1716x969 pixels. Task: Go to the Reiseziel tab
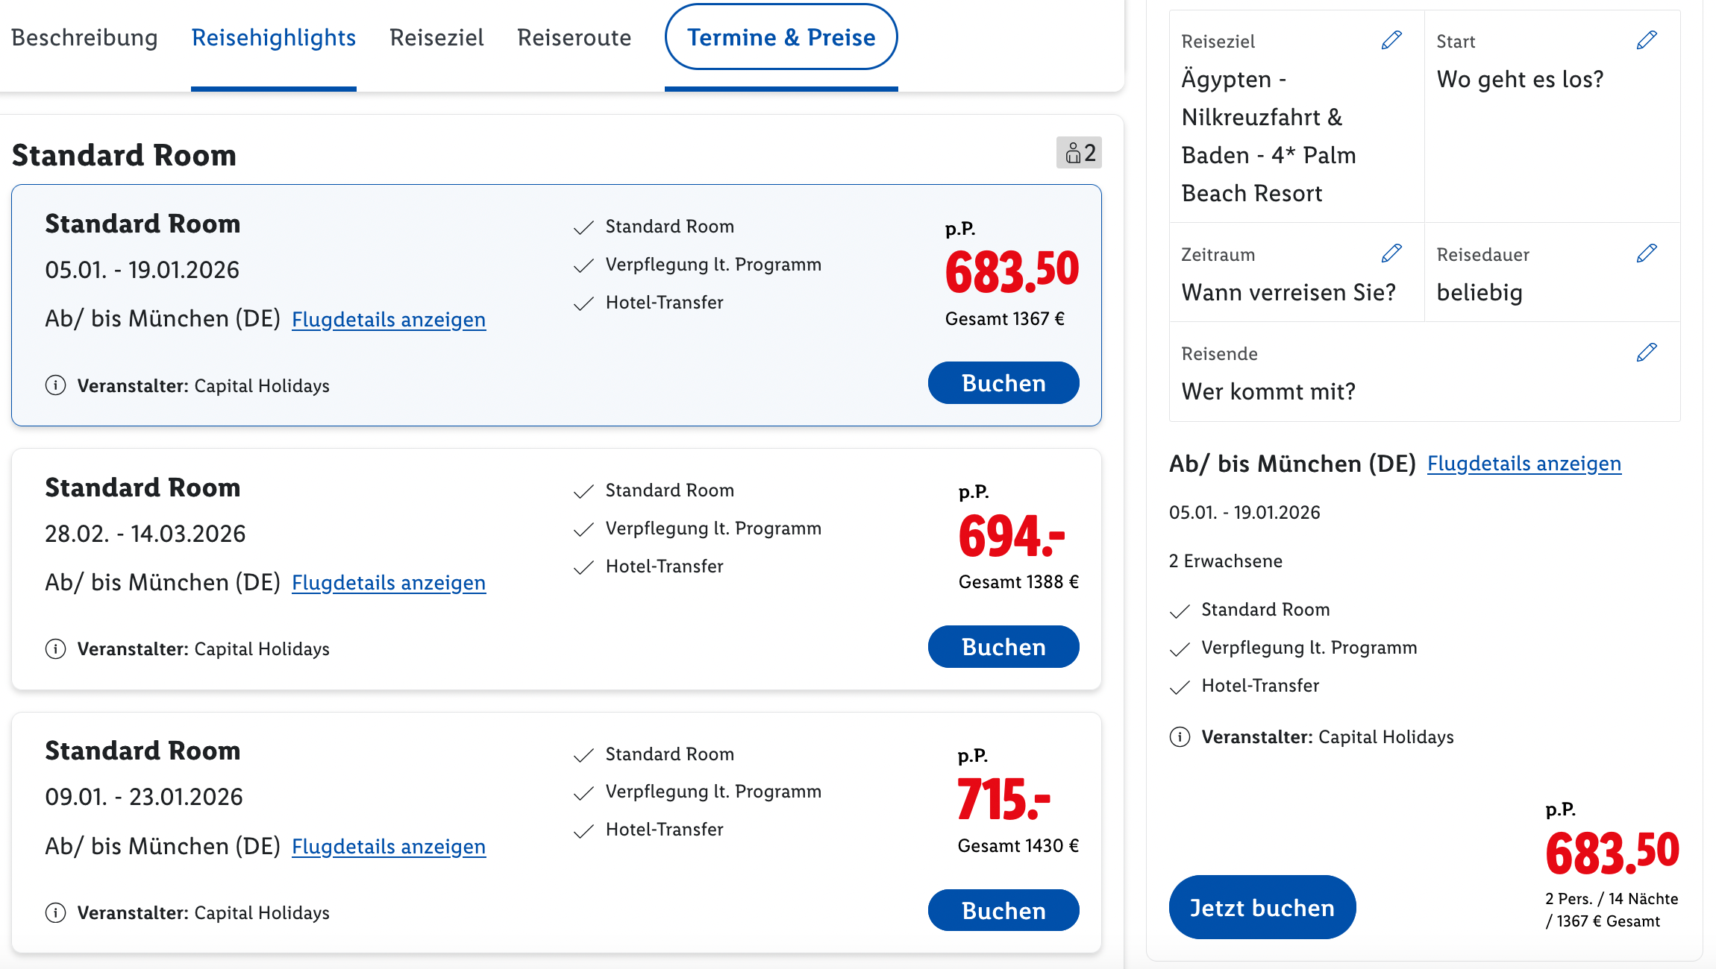(436, 38)
